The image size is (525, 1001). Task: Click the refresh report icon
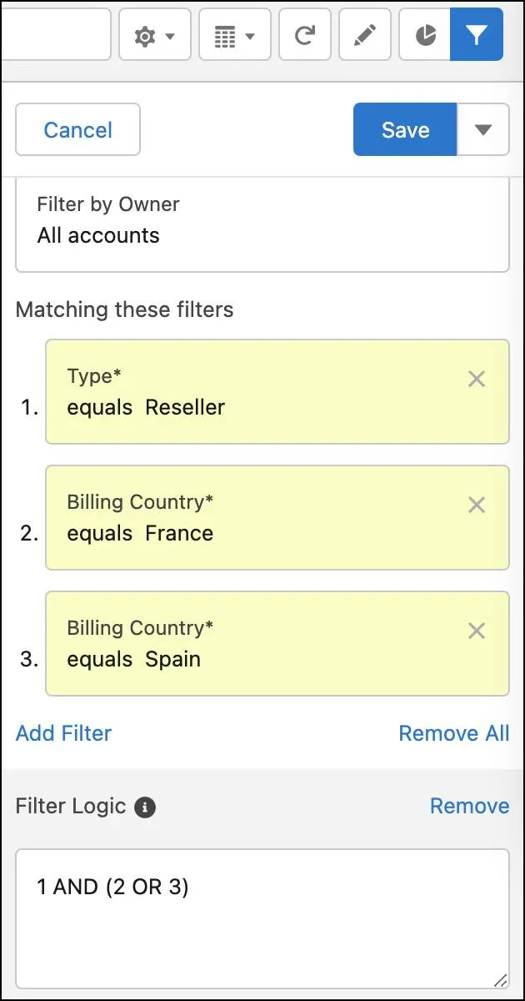click(x=305, y=35)
